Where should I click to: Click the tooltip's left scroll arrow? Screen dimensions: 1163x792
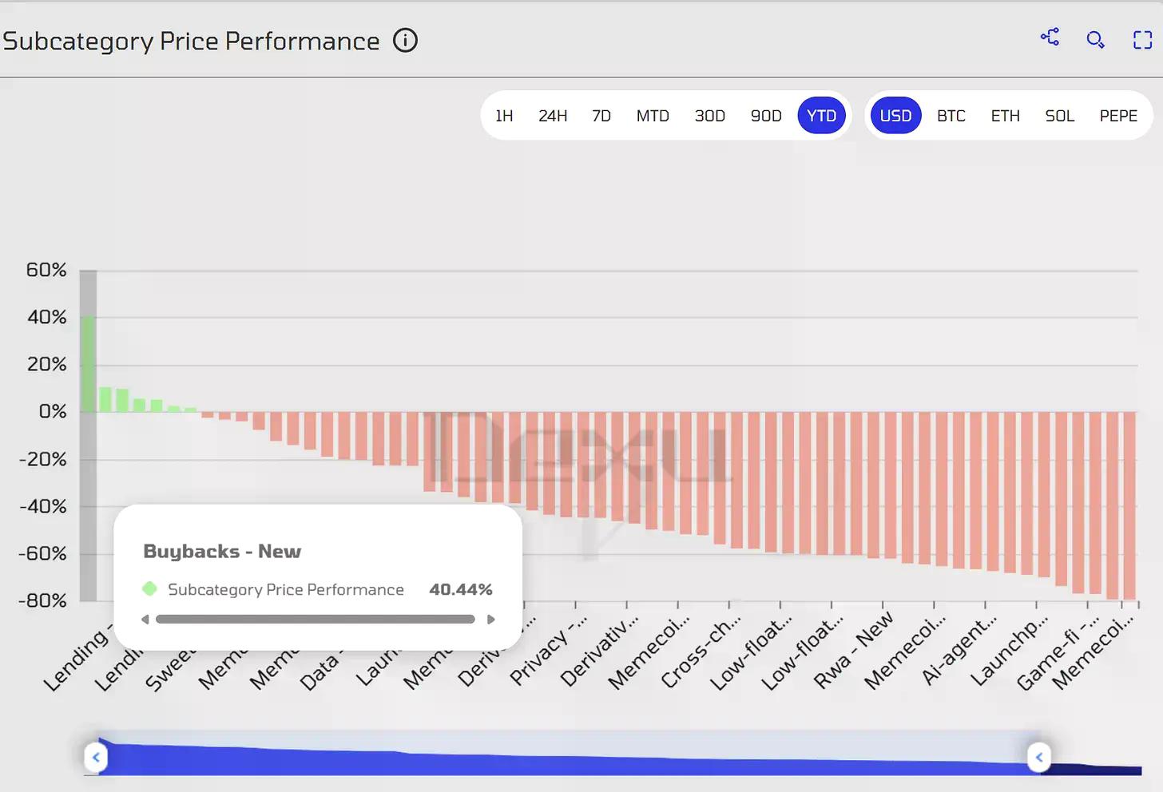pyautogui.click(x=145, y=620)
